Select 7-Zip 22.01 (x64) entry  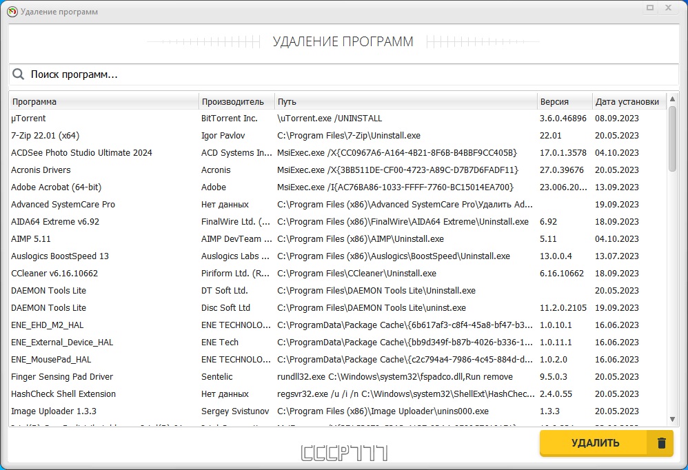coord(103,136)
